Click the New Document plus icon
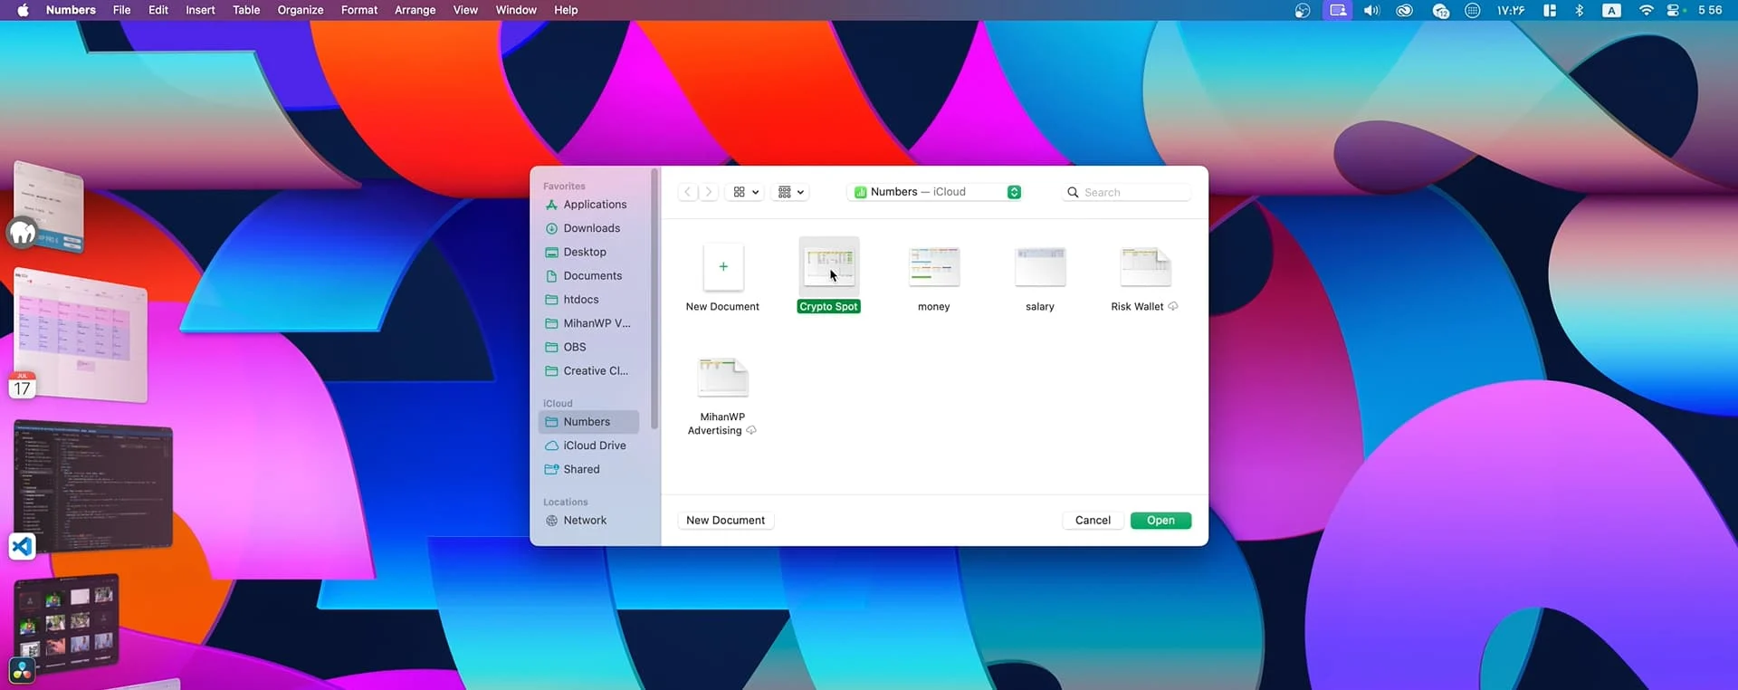 (x=722, y=266)
